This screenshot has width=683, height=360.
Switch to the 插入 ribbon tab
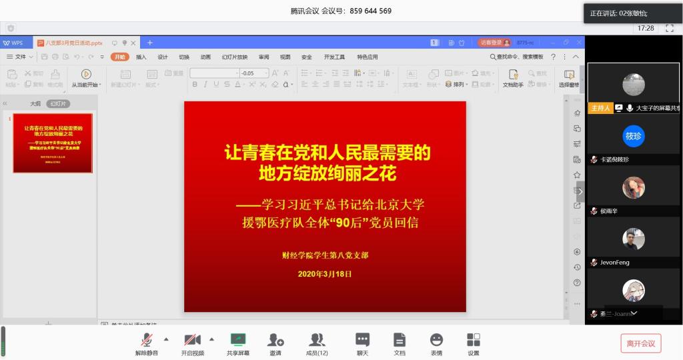(x=141, y=57)
